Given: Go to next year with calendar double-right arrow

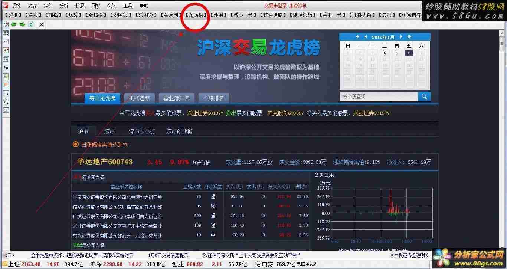Looking at the screenshot, I should [x=409, y=37].
